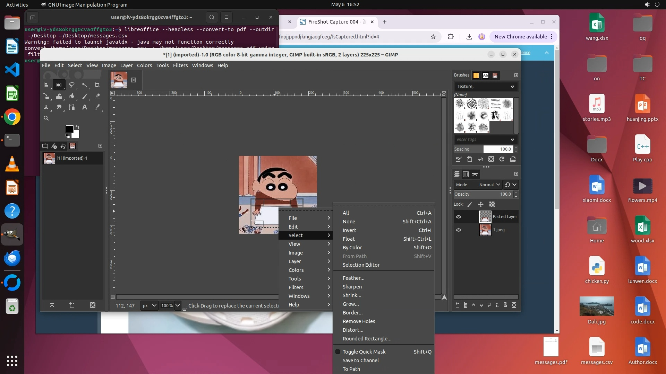666x374 pixels.
Task: Activate the Text tool
Action: [x=84, y=107]
